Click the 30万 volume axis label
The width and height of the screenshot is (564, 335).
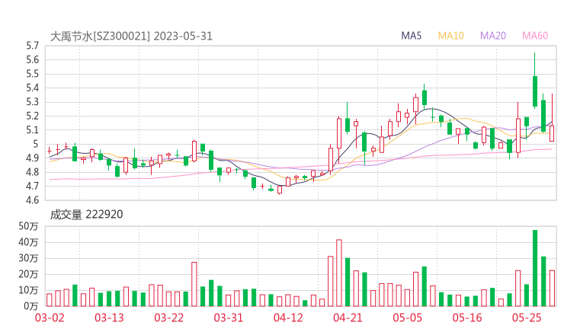coord(28,258)
